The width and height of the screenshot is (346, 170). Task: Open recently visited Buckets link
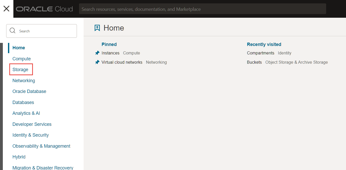[254, 62]
